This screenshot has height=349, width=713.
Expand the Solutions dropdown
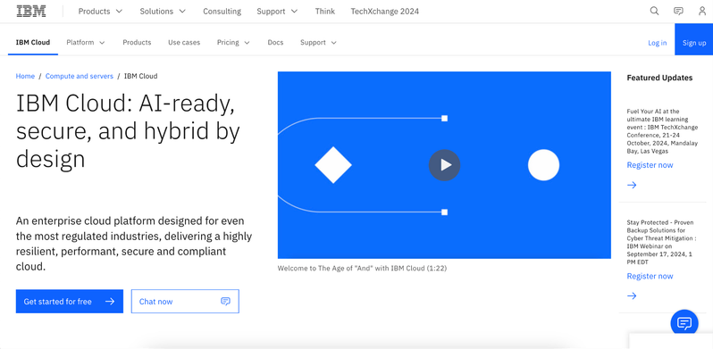pos(163,12)
